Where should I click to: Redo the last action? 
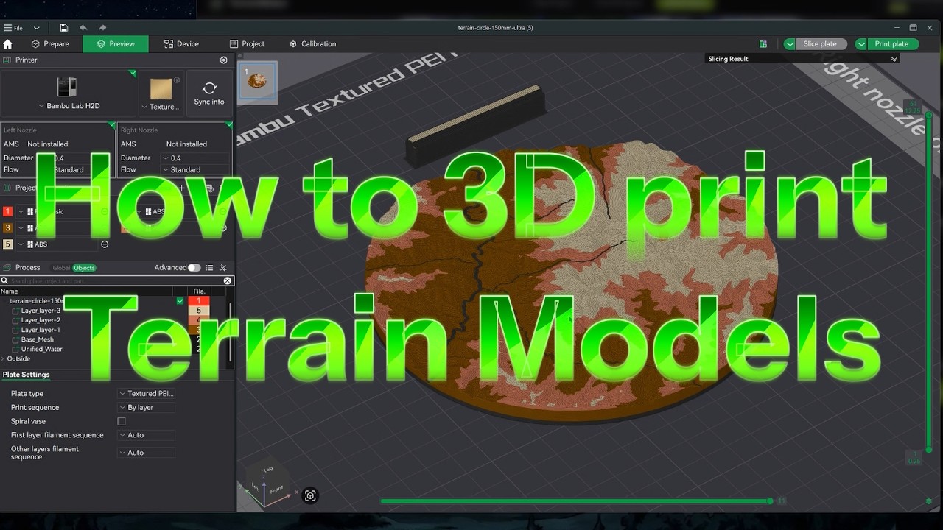click(x=102, y=28)
